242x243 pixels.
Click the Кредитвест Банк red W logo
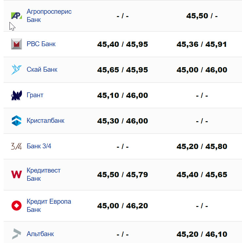point(16,175)
